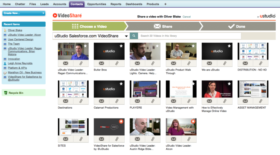Email the PLAYERS video
280x155 pixels.
(137, 101)
